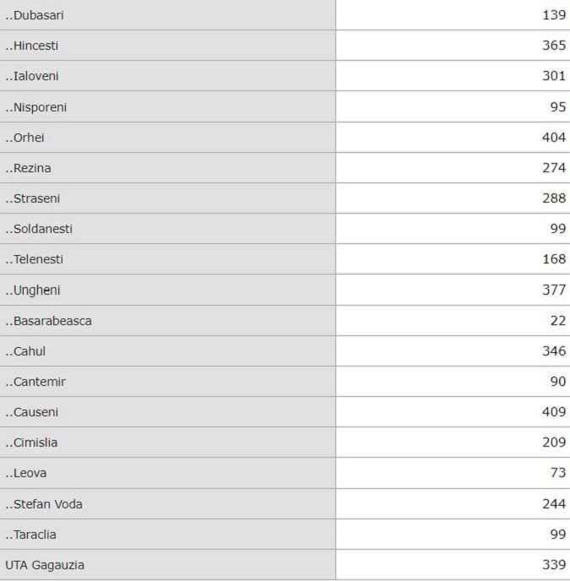
Task: Select the Basarabeasca value 22
Action: click(x=558, y=321)
